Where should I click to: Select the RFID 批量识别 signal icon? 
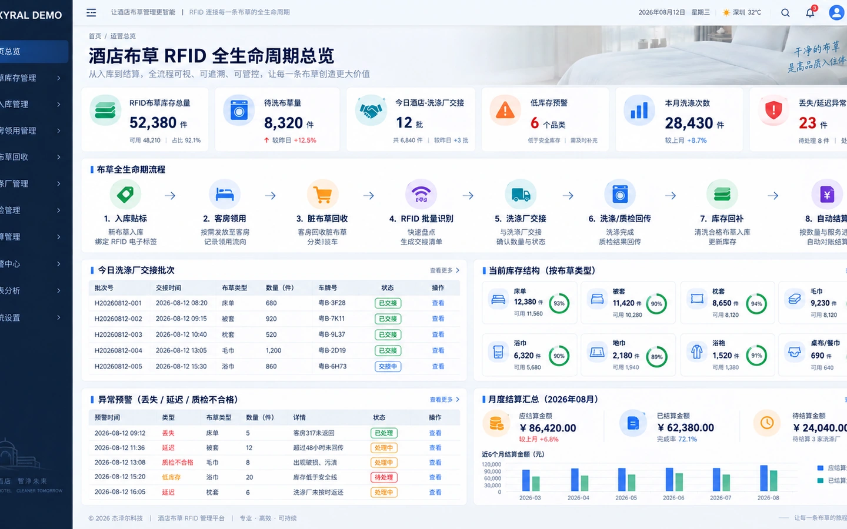point(421,195)
